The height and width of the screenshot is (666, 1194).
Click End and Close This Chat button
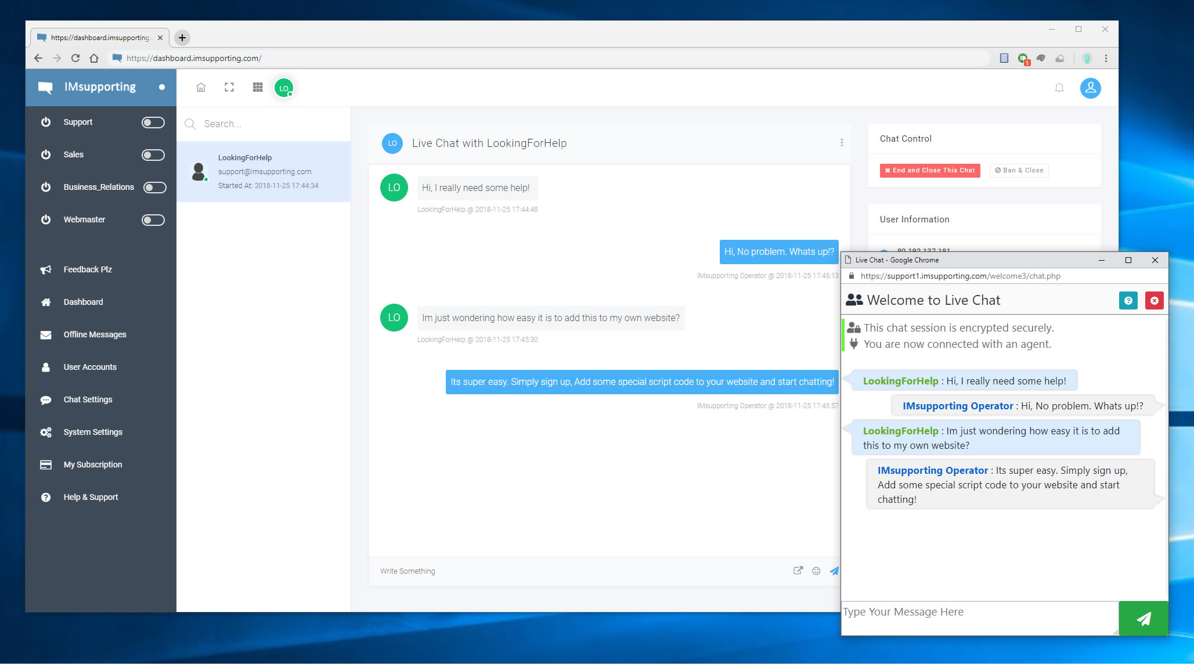click(x=930, y=170)
